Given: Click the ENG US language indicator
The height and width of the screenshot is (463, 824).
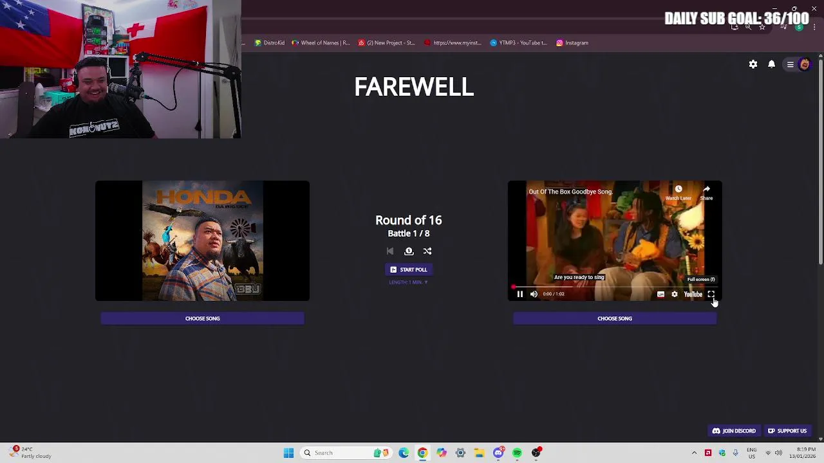Looking at the screenshot, I should [x=751, y=453].
